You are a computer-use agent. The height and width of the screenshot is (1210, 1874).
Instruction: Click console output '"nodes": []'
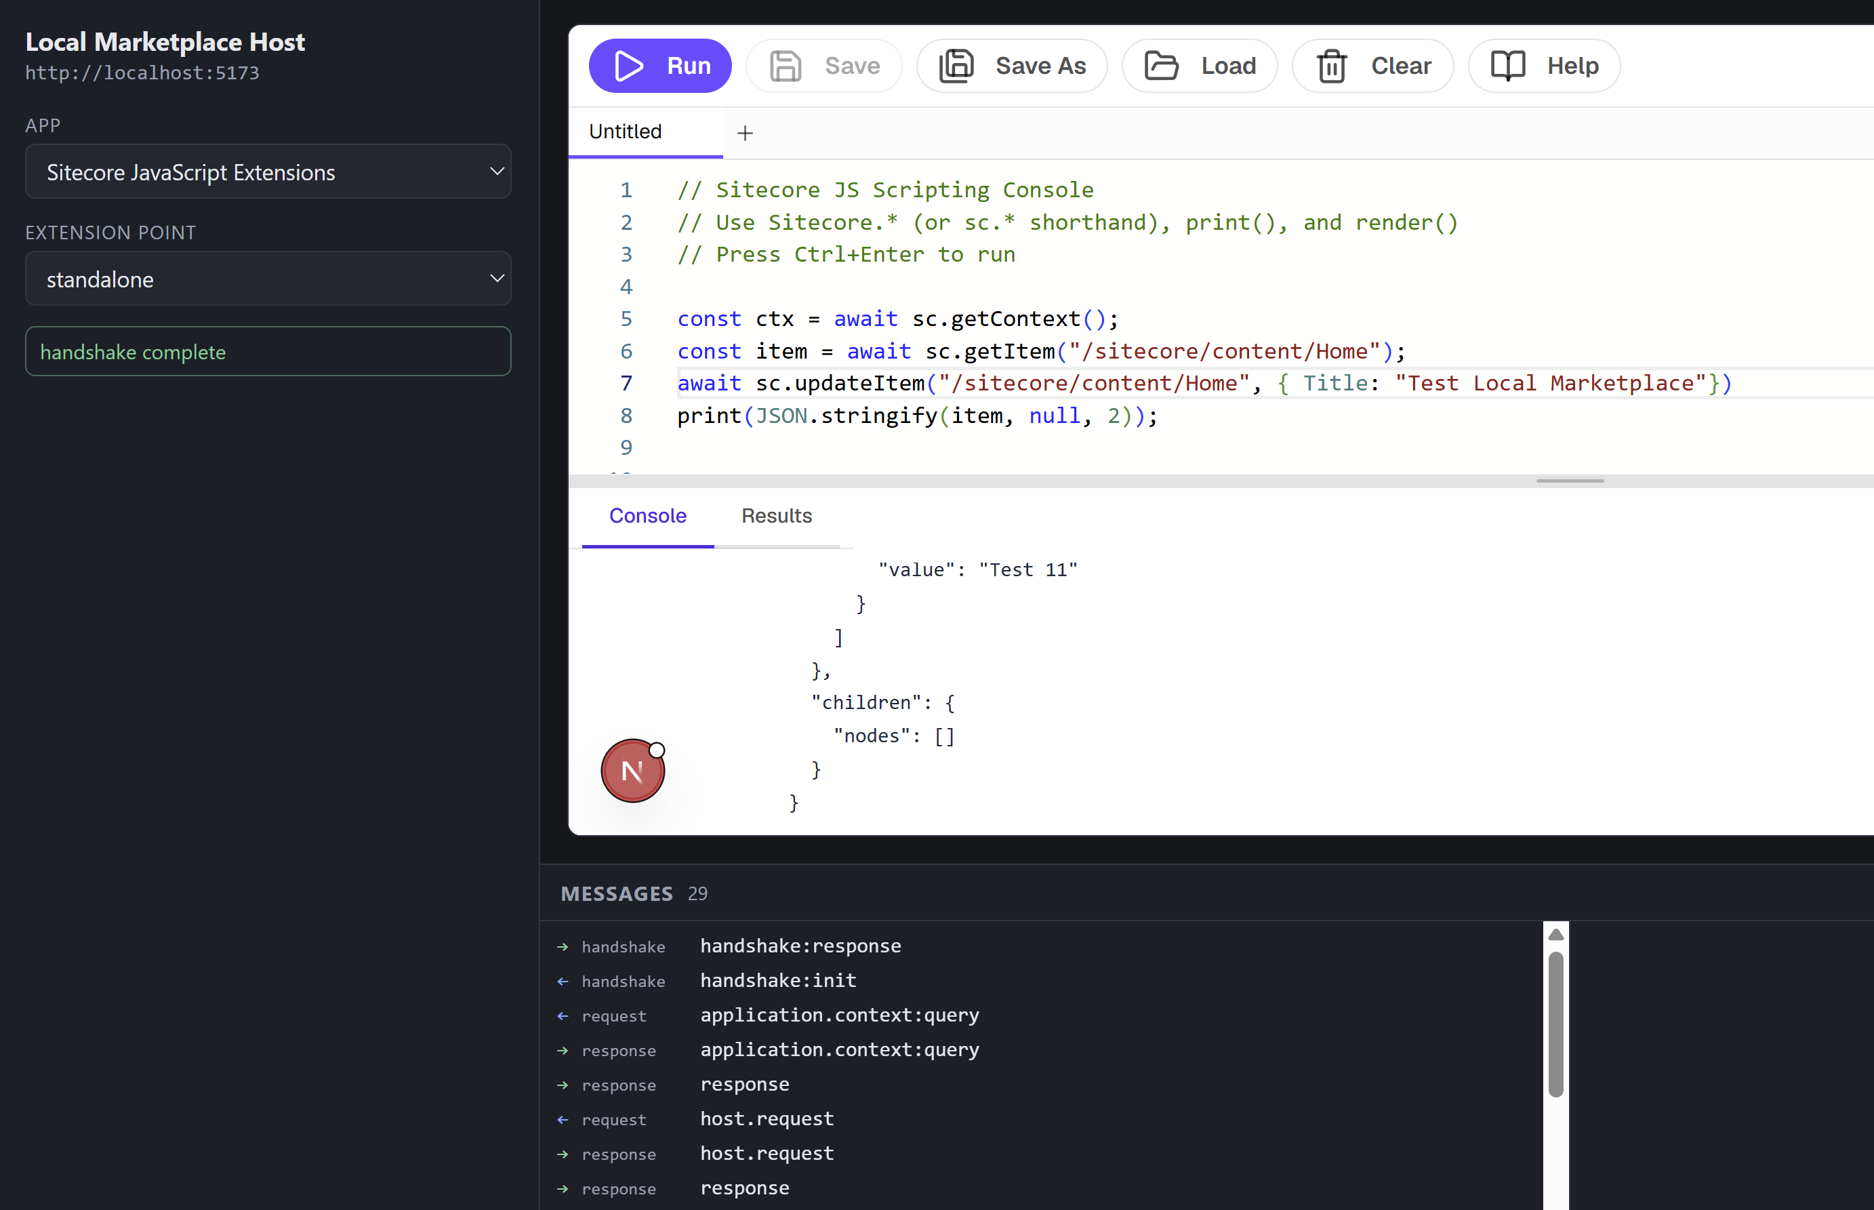894,735
